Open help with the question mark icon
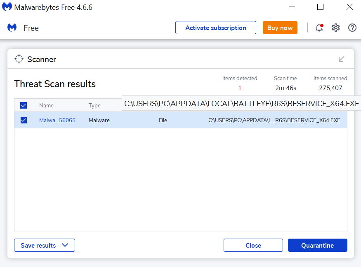Screen dimensions: 361x267 click(352, 28)
